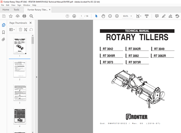181x133 pixels.
Task: Open the Edit menu
Action: pyautogui.click(x=8, y=5)
